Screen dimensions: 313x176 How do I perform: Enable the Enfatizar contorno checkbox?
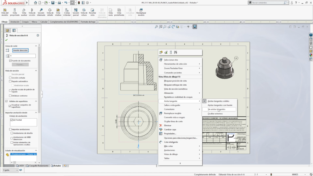tap(10, 96)
